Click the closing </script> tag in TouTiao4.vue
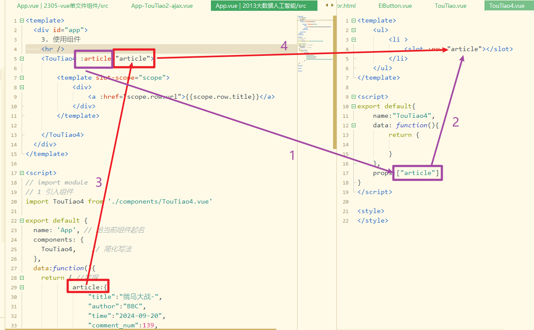The image size is (534, 330). [375, 192]
